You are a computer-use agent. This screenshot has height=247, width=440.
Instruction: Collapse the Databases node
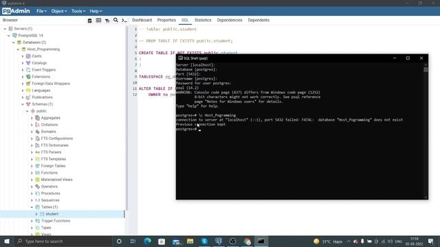click(14, 43)
